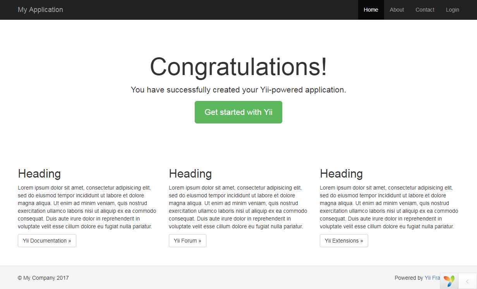Open the Yii Extensions button
This screenshot has width=477, height=289.
click(x=344, y=241)
